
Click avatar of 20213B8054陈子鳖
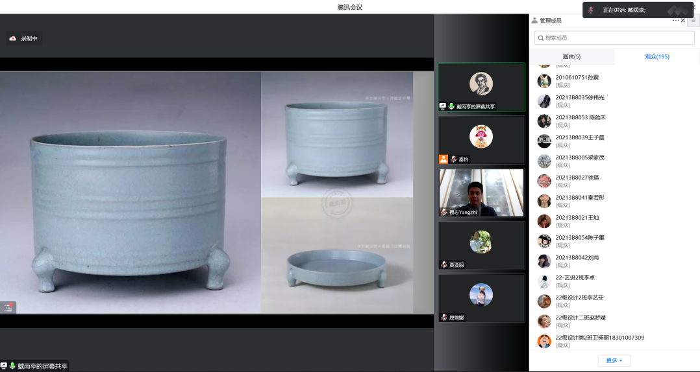click(x=544, y=241)
